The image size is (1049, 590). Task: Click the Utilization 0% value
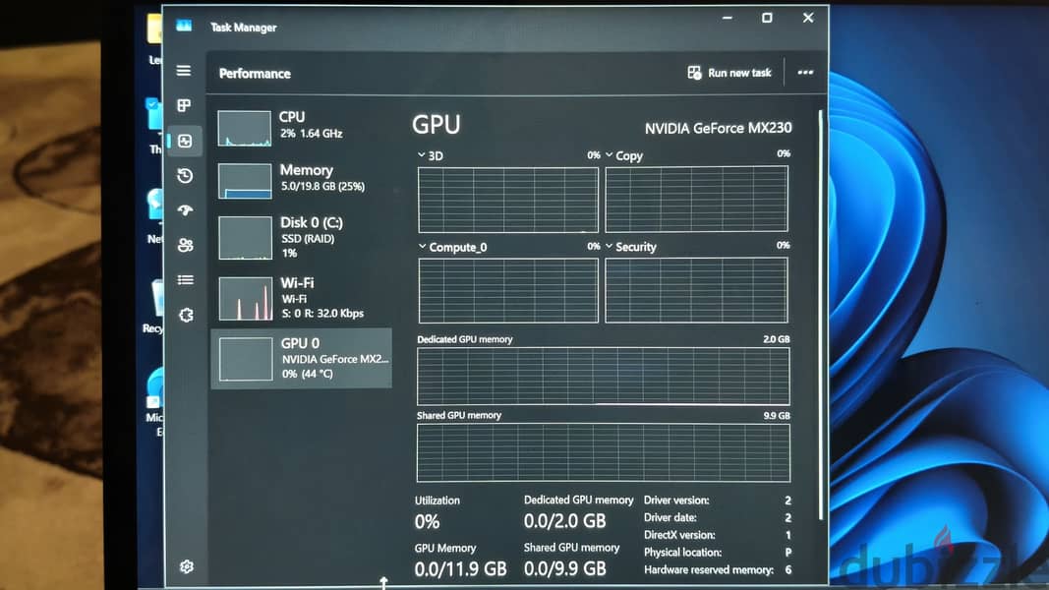[x=428, y=521]
